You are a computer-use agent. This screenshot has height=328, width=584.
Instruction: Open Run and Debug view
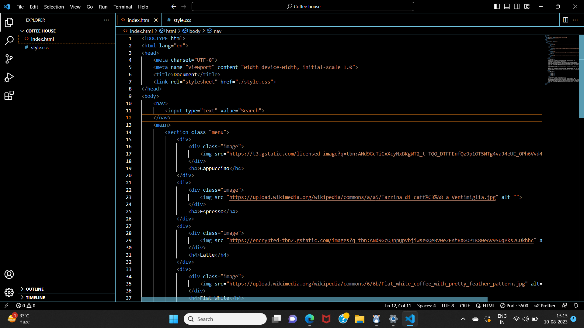[9, 77]
